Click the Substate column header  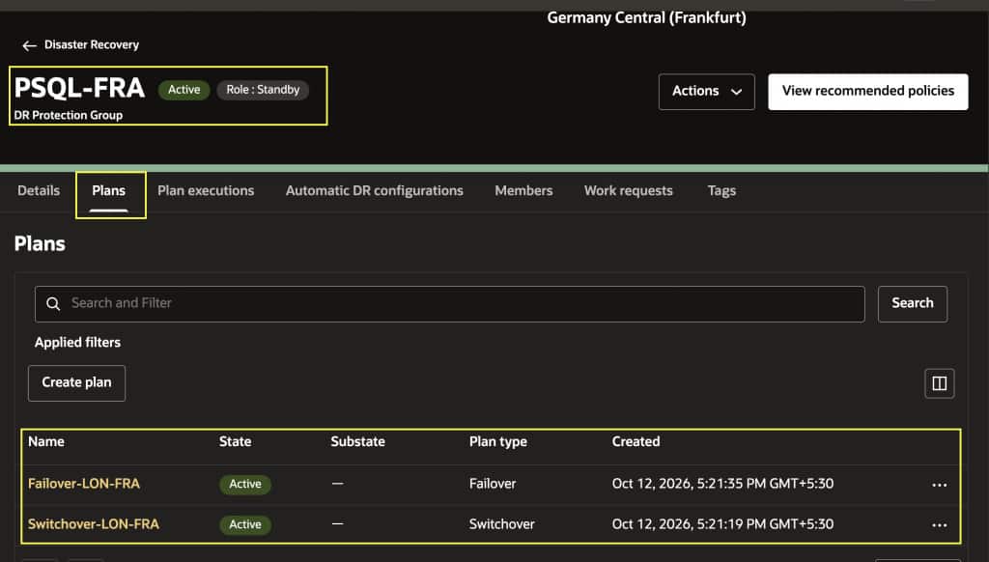click(357, 441)
